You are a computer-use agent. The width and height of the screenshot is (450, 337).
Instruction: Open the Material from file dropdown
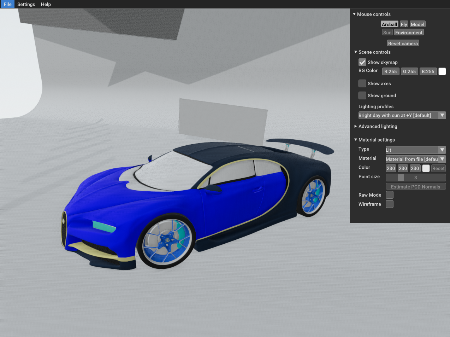pyautogui.click(x=416, y=159)
